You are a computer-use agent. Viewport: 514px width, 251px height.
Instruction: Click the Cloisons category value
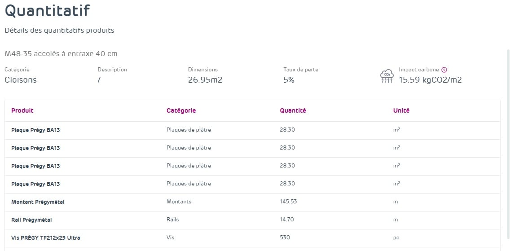[21, 80]
